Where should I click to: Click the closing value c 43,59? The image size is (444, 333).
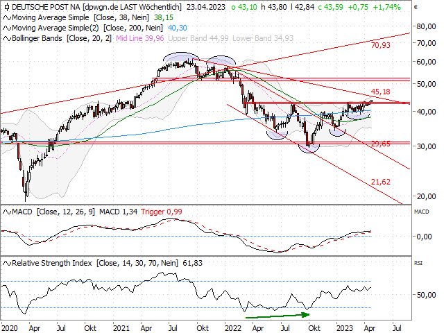point(330,7)
